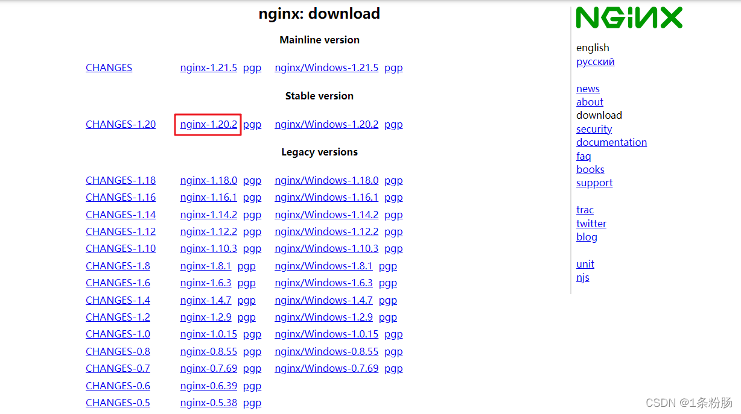741x414 pixels.
Task: Download nginx/Windows-0.8.55
Action: [326, 352]
